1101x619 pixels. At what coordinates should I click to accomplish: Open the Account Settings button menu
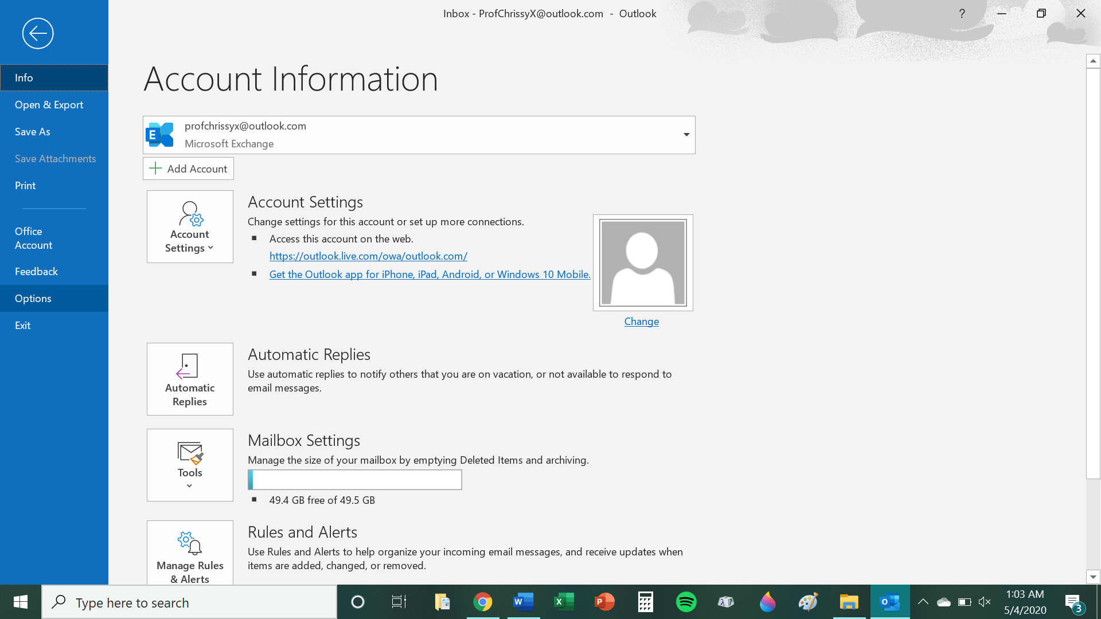coord(190,227)
